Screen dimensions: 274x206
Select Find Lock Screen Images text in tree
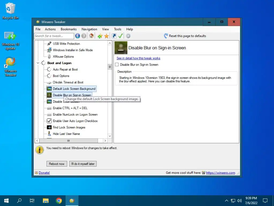click(69, 127)
